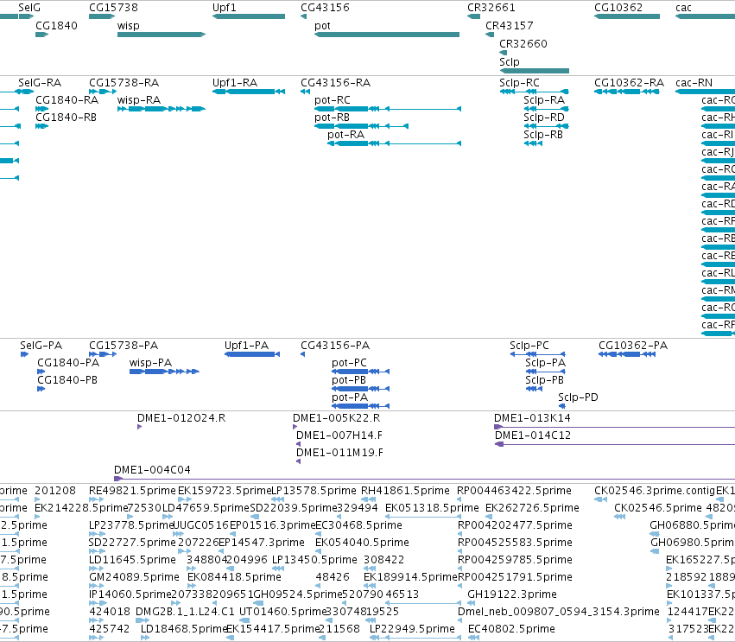This screenshot has width=735, height=642.
Task: Select the EK051318.5prime EST label
Action: 432,508
